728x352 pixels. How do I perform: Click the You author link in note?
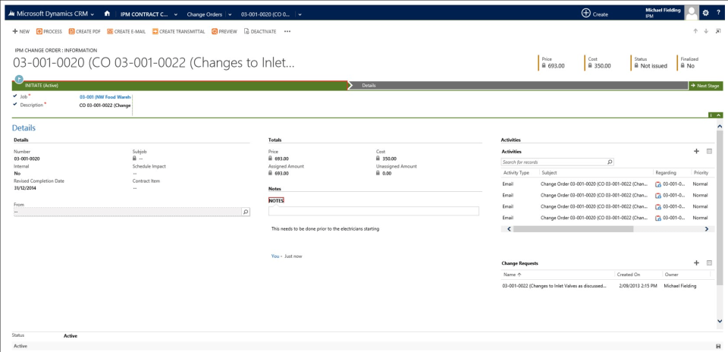275,256
